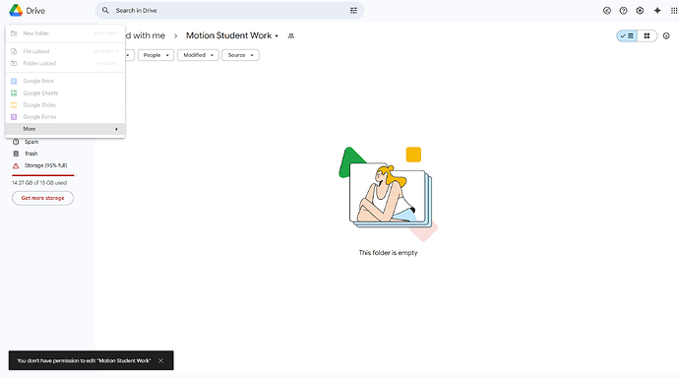
Task: Expand the Source filter dropdown
Action: (x=240, y=55)
